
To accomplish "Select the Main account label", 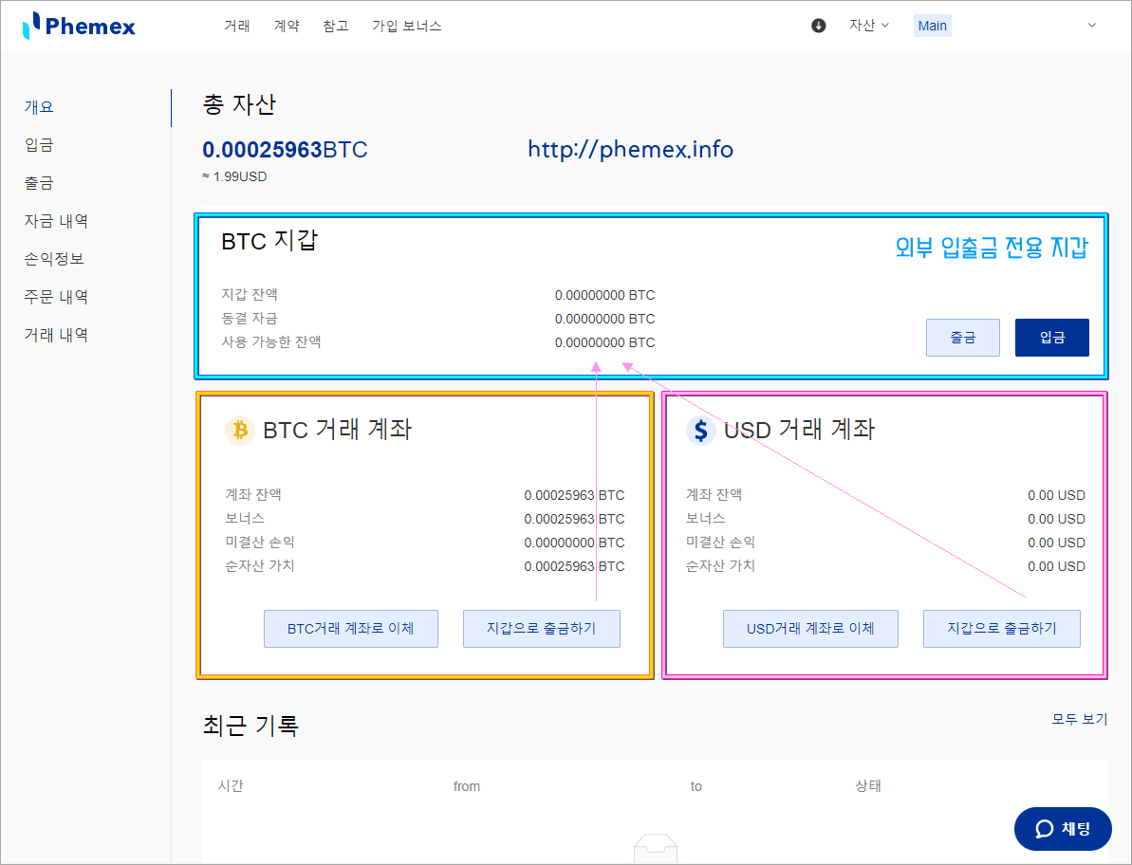I will click(x=932, y=26).
